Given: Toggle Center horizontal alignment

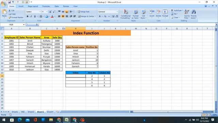Looking at the screenshot, I should point(63,16).
